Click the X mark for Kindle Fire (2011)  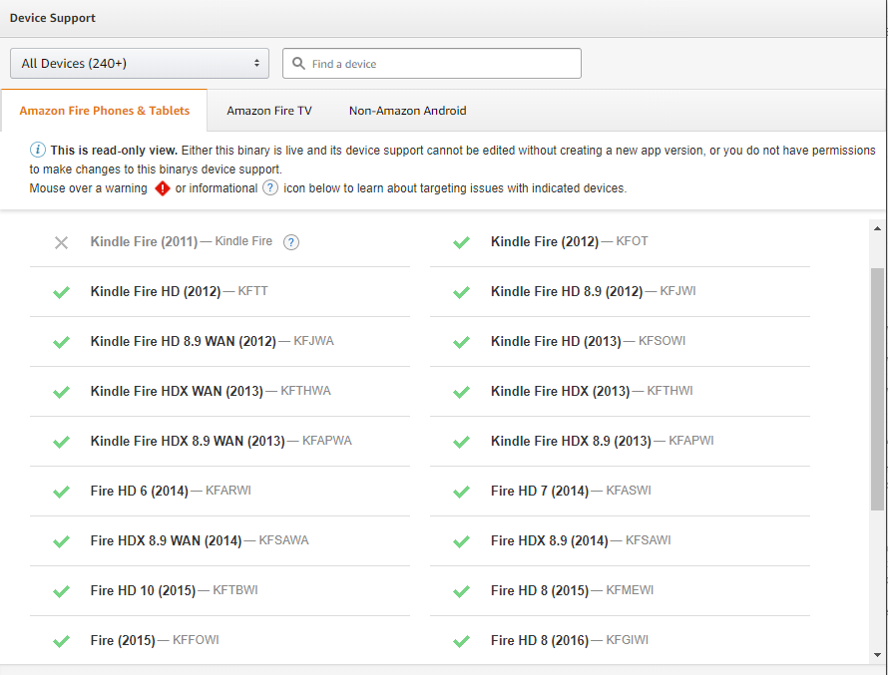click(61, 242)
